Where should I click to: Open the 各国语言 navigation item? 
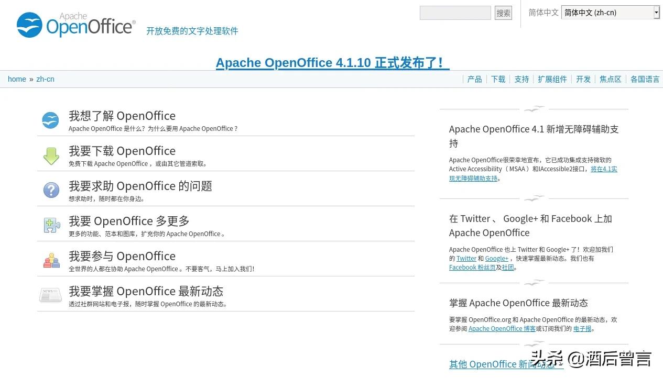pos(645,79)
